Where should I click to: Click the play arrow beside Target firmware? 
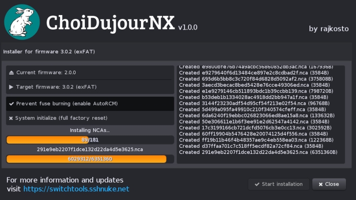pos(11,87)
